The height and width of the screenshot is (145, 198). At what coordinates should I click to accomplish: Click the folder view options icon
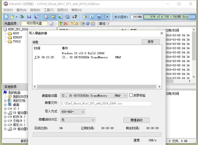click(93, 23)
